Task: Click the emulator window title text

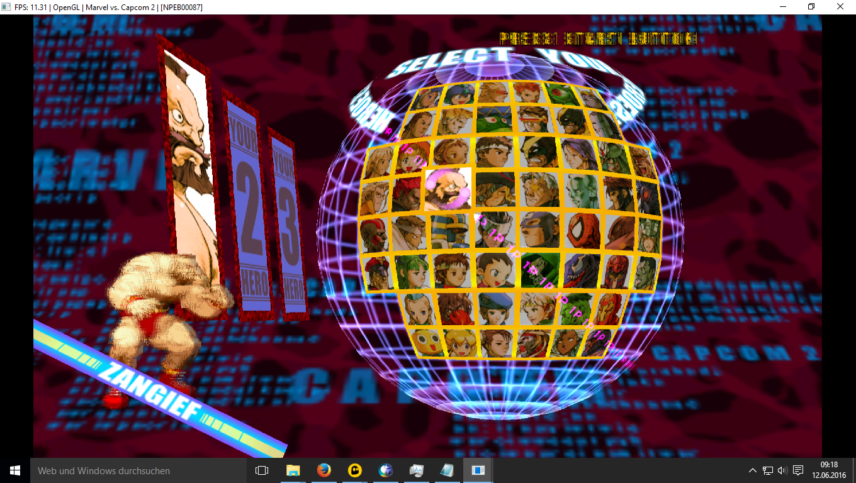Action: pos(108,7)
